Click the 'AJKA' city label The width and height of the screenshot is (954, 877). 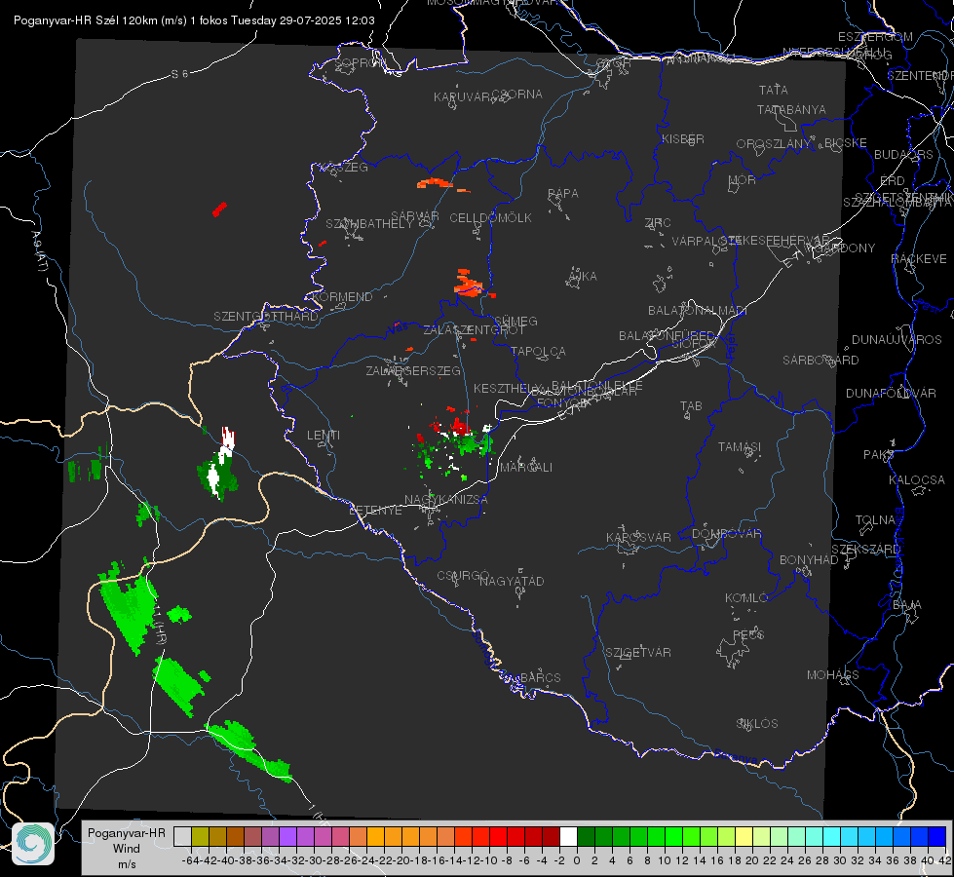point(582,277)
